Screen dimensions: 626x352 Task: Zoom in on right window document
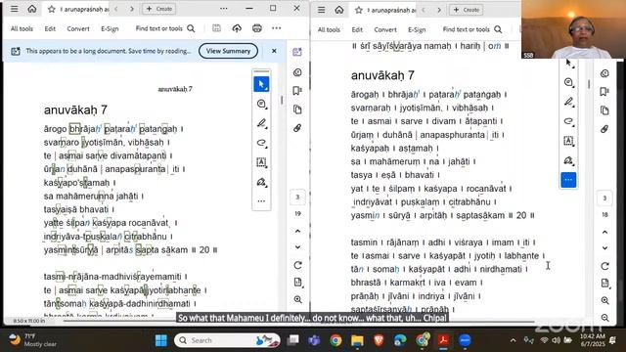[x=605, y=300]
